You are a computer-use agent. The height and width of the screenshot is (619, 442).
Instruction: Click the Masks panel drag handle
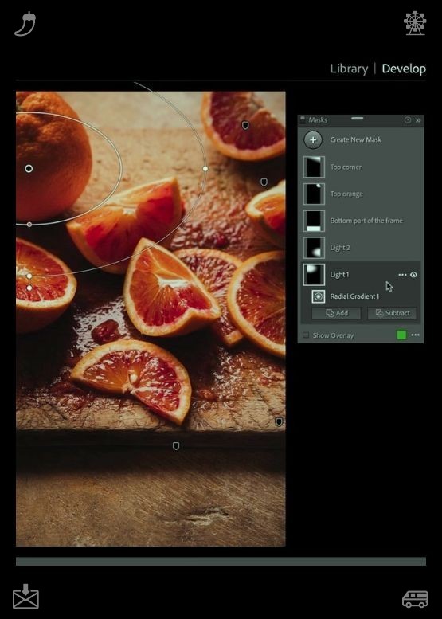point(357,118)
